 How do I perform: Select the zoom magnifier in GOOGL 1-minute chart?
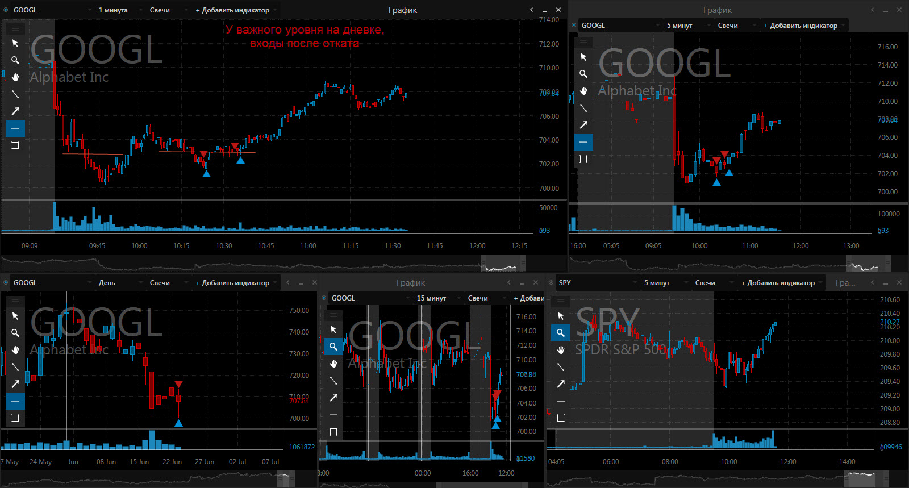[15, 60]
